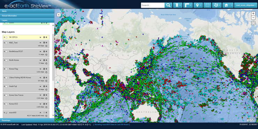
Task: Open the bookmark tool menu
Action: tap(178, 5)
